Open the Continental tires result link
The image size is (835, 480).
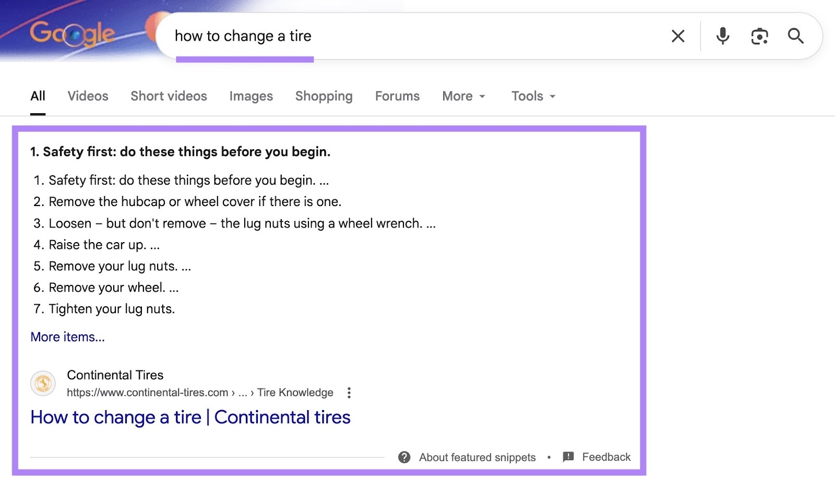(x=191, y=417)
